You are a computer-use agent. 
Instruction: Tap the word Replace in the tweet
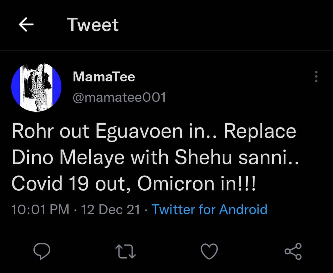(x=260, y=132)
